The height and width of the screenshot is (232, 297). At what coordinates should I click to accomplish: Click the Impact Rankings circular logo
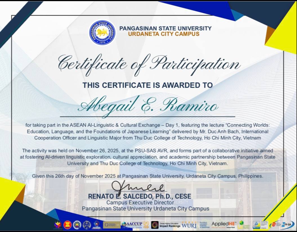coord(155,225)
